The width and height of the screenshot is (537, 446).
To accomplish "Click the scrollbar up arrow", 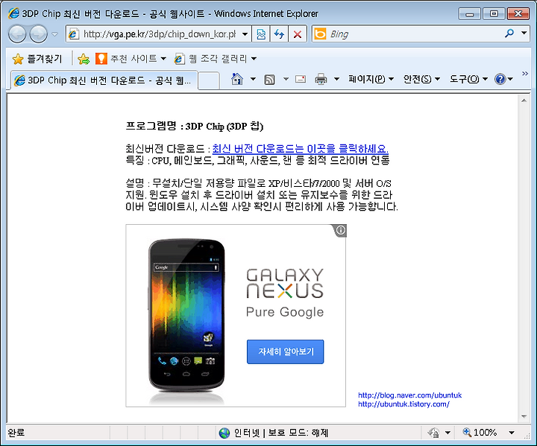I will (524, 101).
